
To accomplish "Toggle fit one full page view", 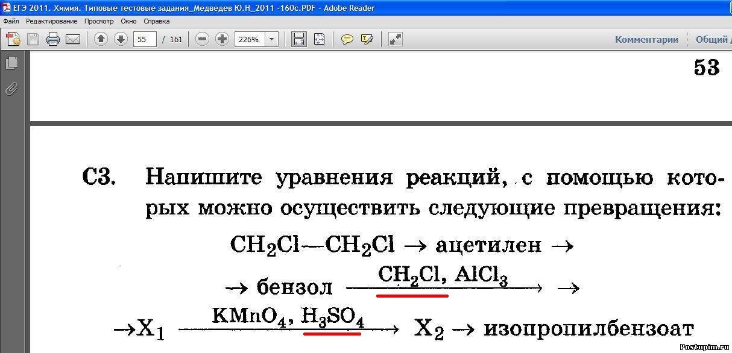I will (x=319, y=39).
